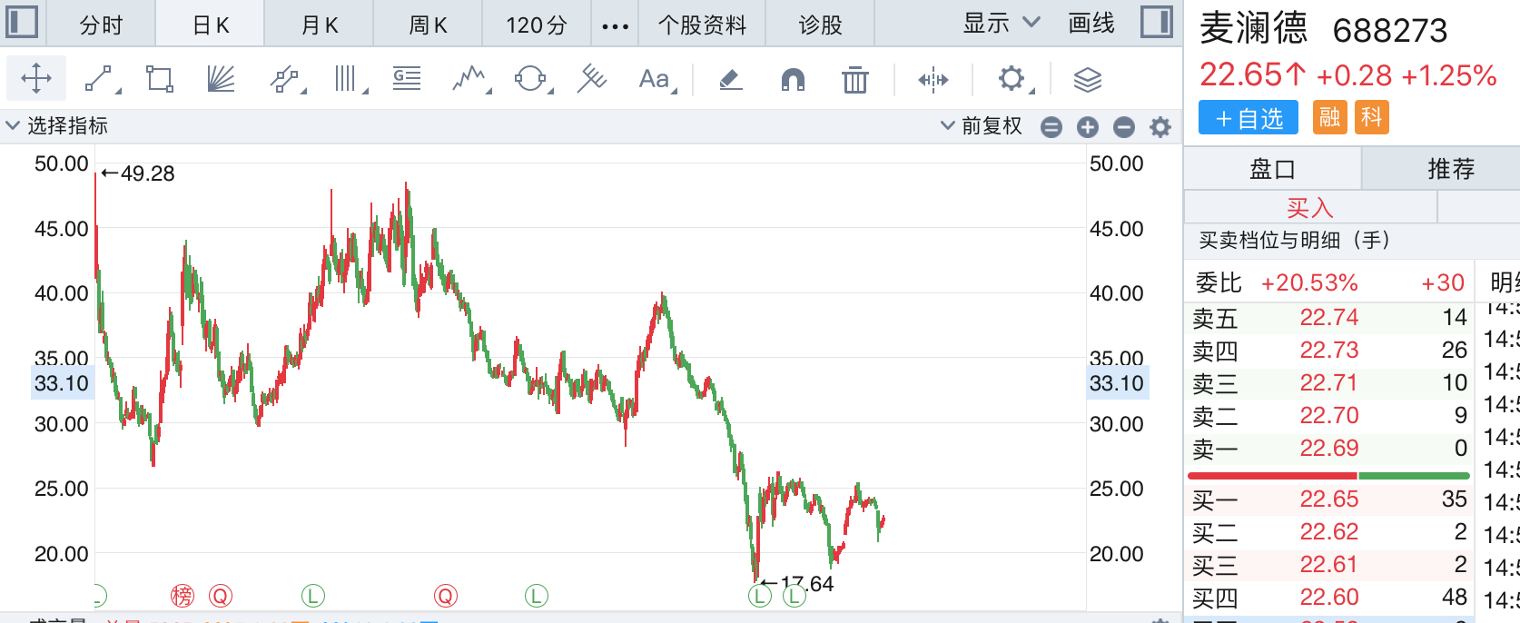Delete drawings with the trash icon

(x=854, y=80)
